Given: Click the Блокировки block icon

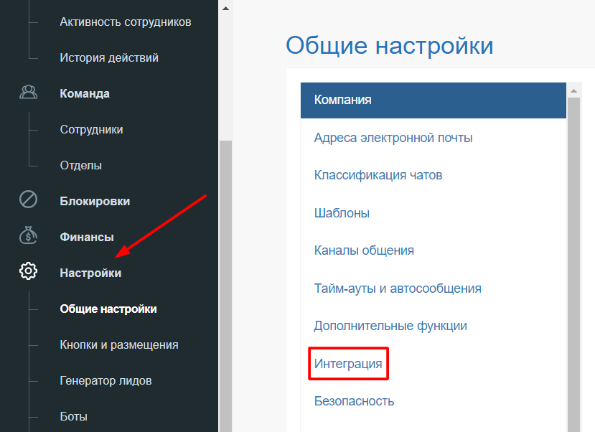Looking at the screenshot, I should (x=28, y=200).
